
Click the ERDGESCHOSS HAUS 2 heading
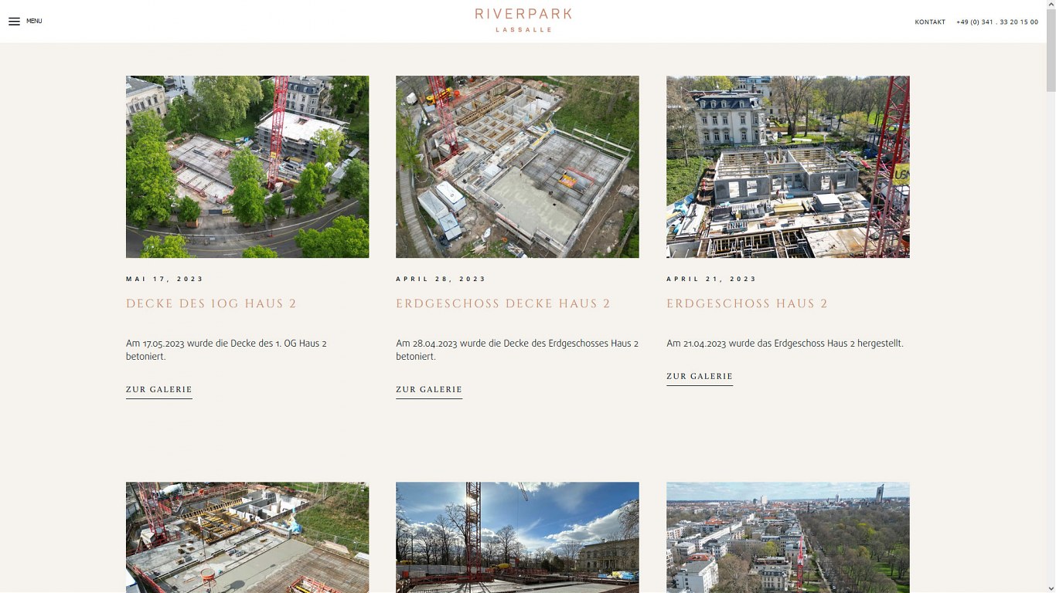[x=747, y=303]
